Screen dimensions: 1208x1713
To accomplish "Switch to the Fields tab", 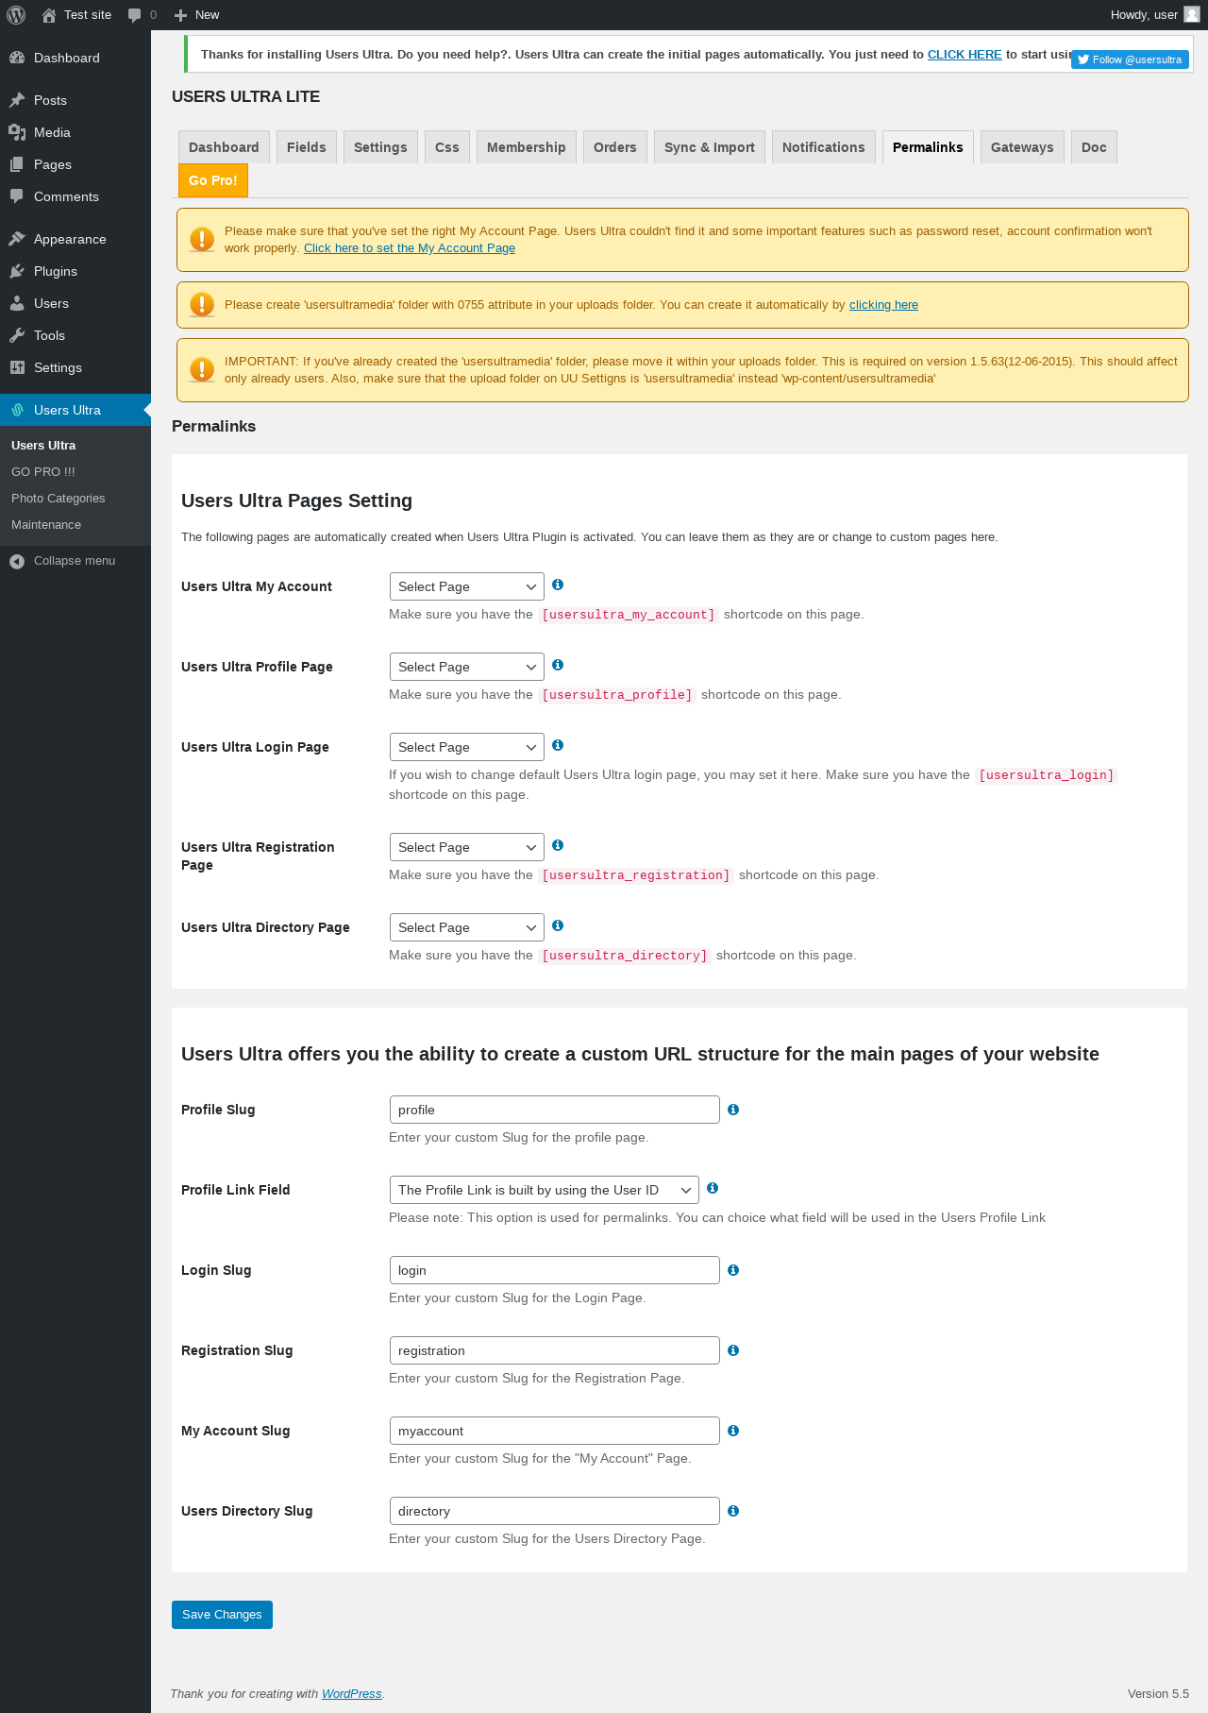I will (x=307, y=147).
